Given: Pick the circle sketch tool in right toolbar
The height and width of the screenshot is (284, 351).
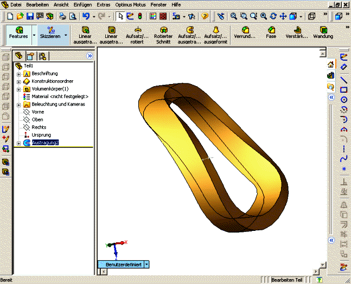Looking at the screenshot, I should [x=343, y=100].
